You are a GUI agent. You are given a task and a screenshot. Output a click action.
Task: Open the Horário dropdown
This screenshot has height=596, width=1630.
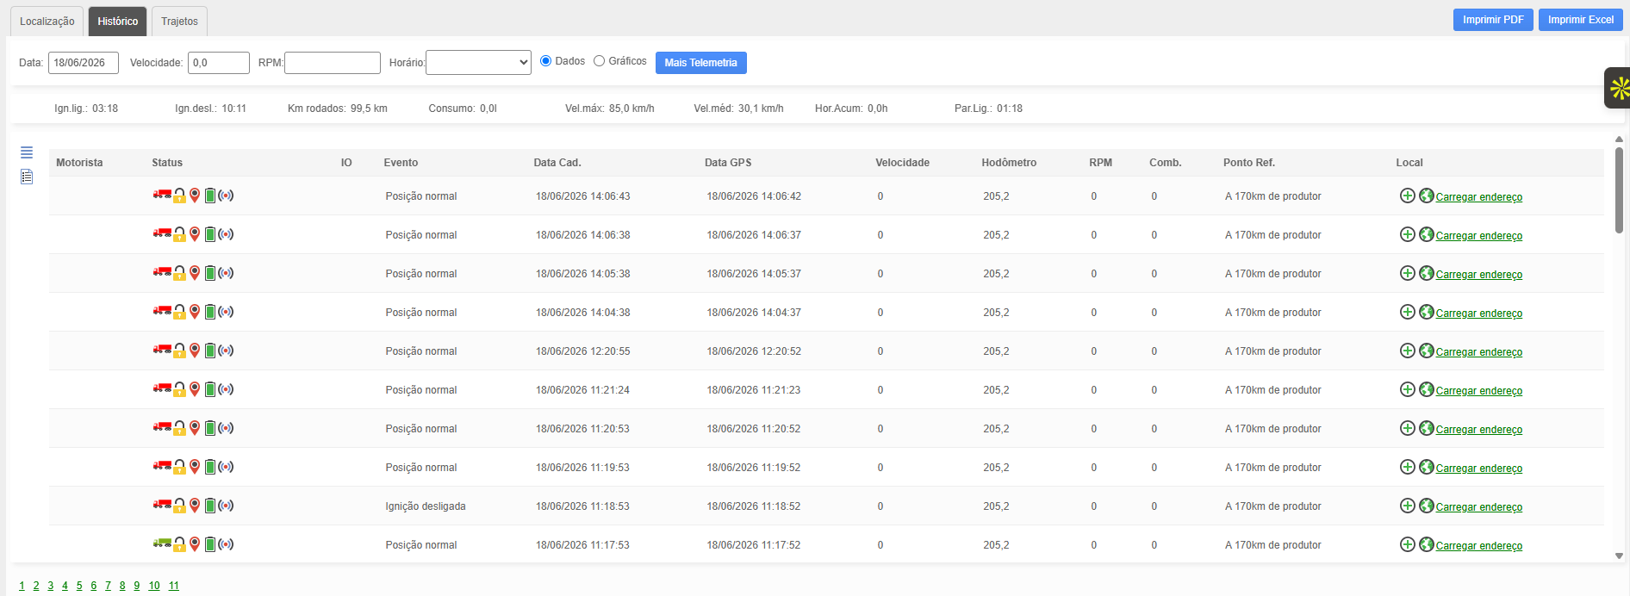pyautogui.click(x=478, y=62)
